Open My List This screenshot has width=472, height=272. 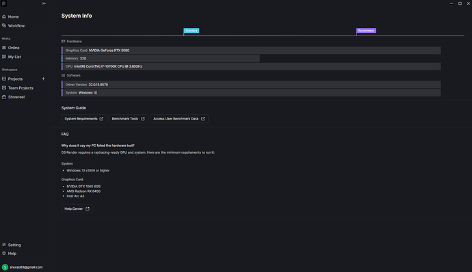click(x=14, y=57)
